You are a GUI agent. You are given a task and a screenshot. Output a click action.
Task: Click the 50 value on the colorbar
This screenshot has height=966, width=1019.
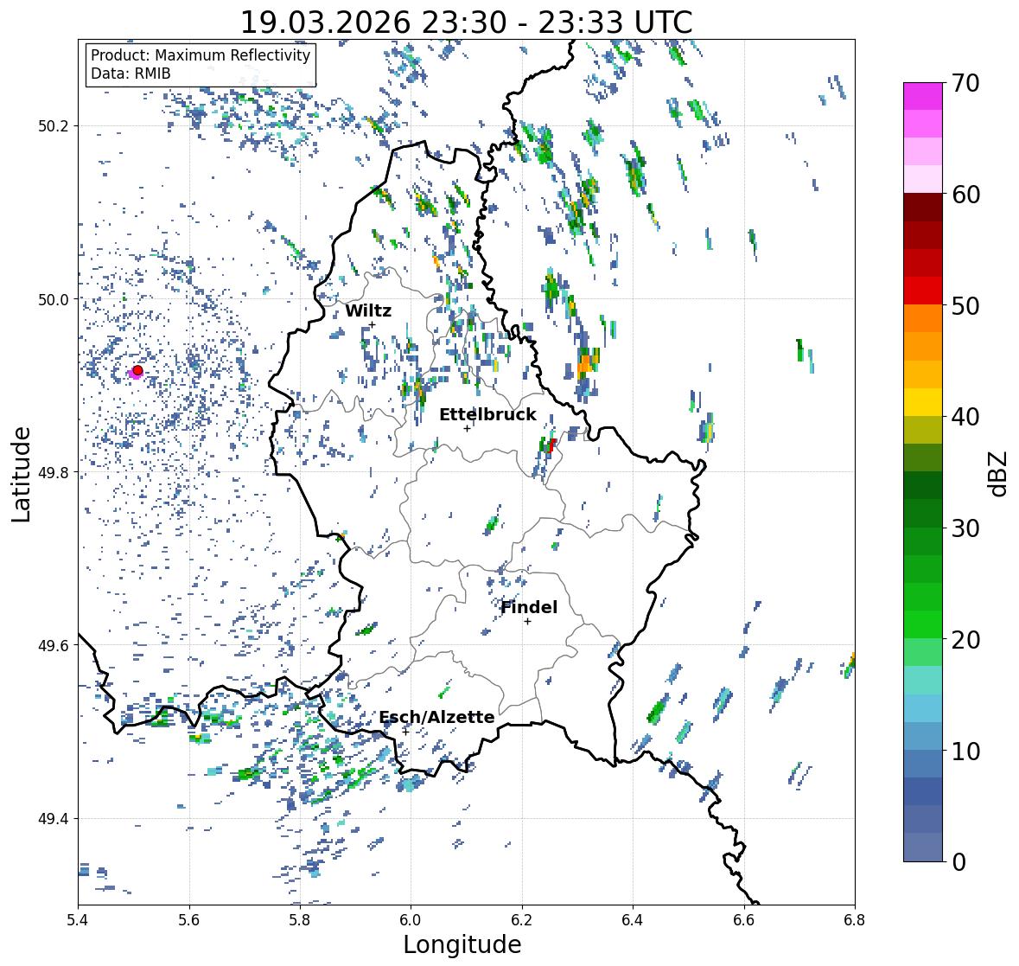(965, 305)
